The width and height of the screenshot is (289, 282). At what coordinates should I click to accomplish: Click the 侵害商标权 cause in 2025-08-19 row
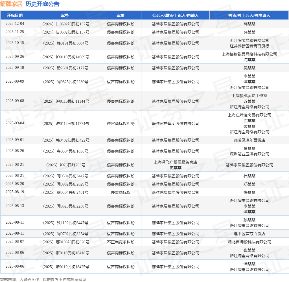pyautogui.click(x=121, y=193)
